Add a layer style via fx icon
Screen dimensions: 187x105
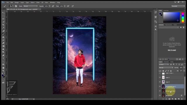tap(166, 99)
